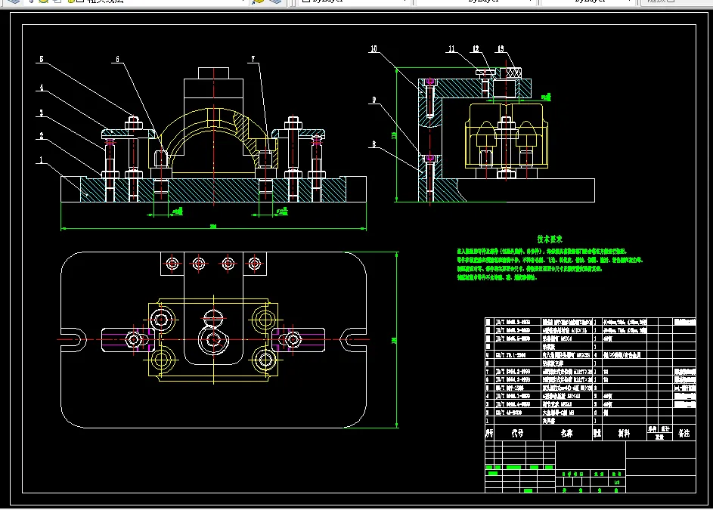Image resolution: width=713 pixels, height=510 pixels.
Task: Select balloon number 5 leader label
Action: 42,59
